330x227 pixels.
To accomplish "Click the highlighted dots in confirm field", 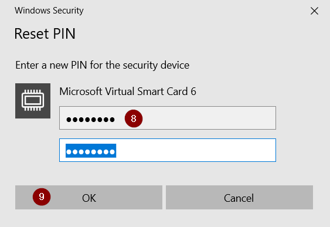I will tap(91, 151).
